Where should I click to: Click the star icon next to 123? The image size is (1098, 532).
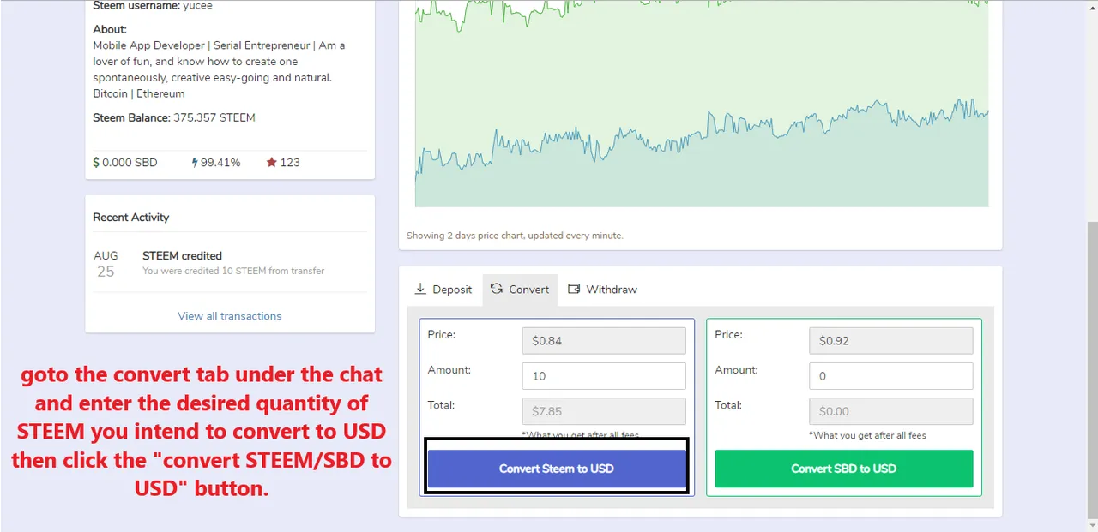point(271,162)
